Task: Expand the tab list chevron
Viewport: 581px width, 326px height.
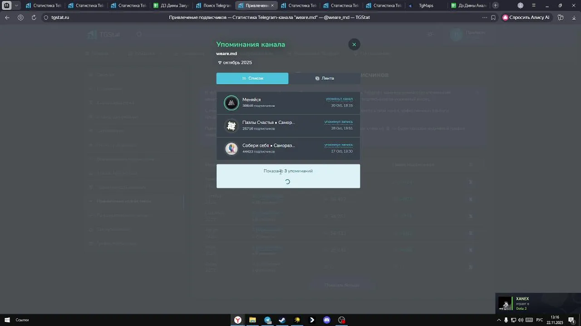Action: [x=16, y=5]
